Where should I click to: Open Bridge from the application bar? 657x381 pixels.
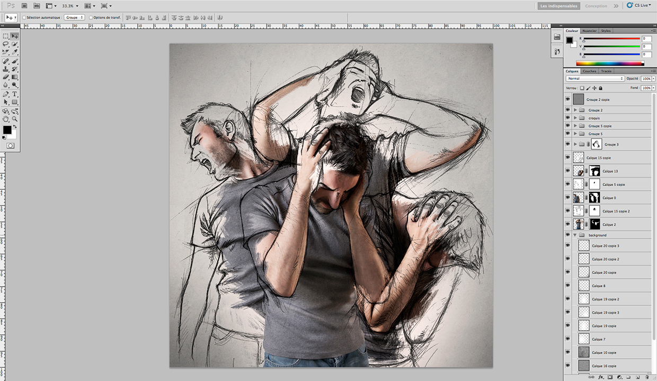[24, 5]
